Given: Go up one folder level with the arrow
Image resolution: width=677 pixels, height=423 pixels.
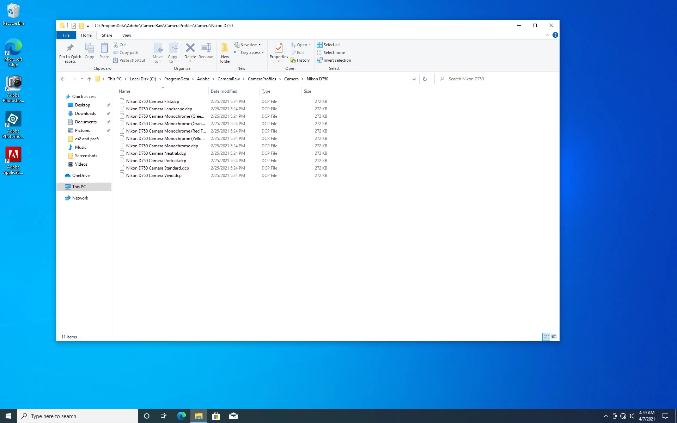Looking at the screenshot, I should coord(89,79).
